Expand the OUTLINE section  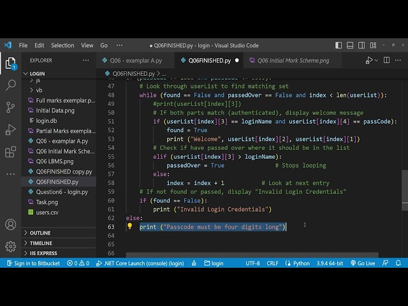[x=40, y=233]
